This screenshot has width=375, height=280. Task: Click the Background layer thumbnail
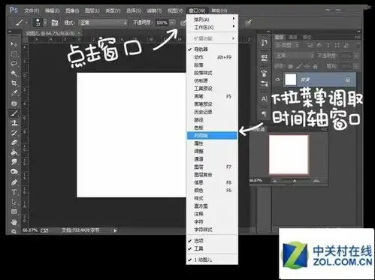coord(291,80)
